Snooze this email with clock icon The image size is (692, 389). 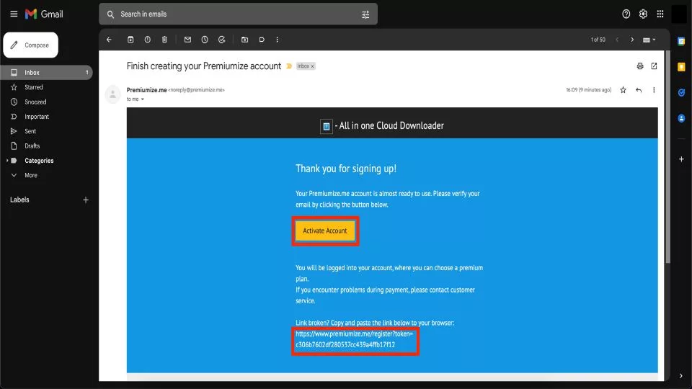(x=204, y=40)
